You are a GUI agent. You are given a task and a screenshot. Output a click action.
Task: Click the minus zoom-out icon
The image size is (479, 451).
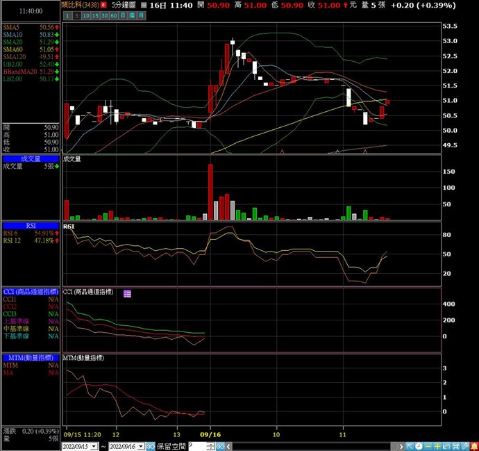[x=428, y=445]
